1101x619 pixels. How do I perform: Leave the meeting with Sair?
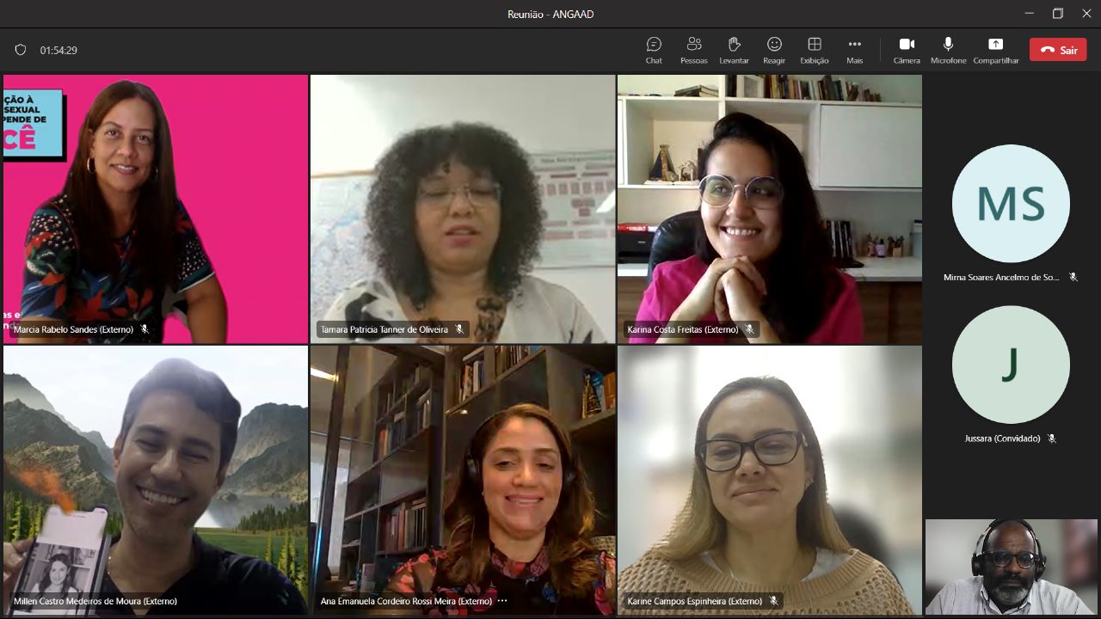pyautogui.click(x=1057, y=49)
